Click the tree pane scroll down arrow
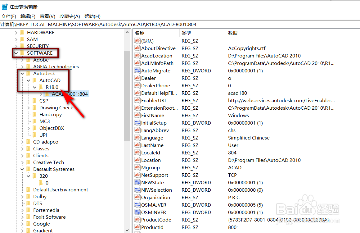360x233 pixels. click(127, 230)
